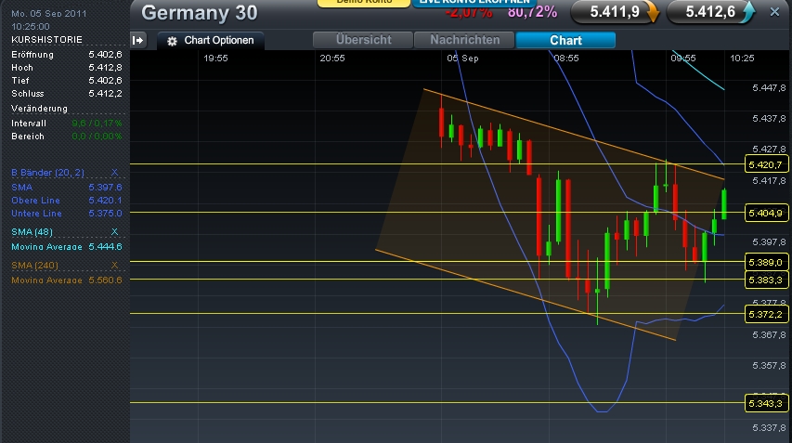Screen dimensions: 792x443
Task: Switch to the Übersicht tab
Action: click(x=363, y=40)
